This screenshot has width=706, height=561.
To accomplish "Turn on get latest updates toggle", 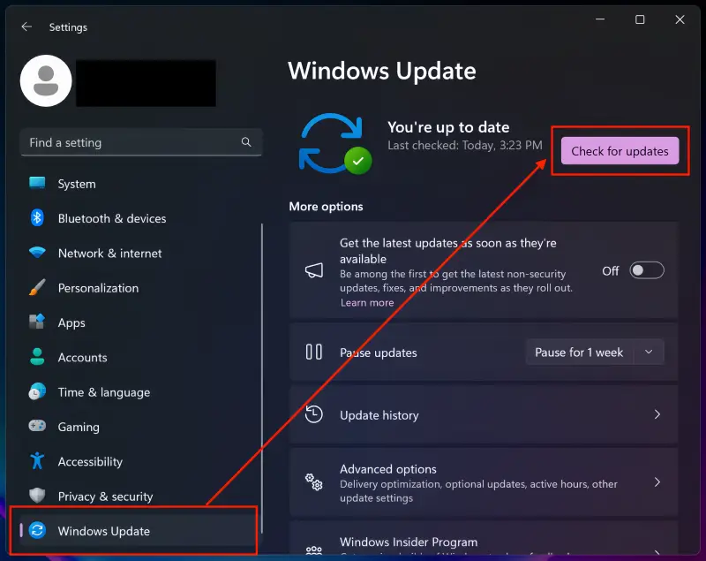I will click(x=647, y=270).
